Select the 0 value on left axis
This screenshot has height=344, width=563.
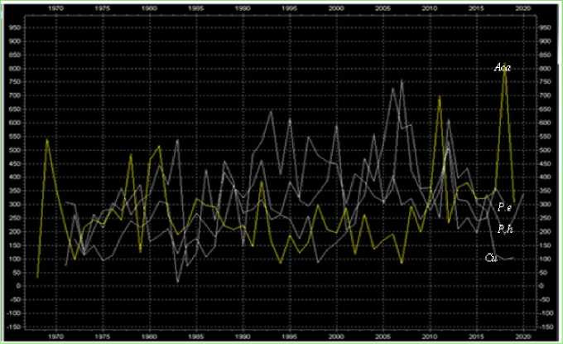[19, 286]
